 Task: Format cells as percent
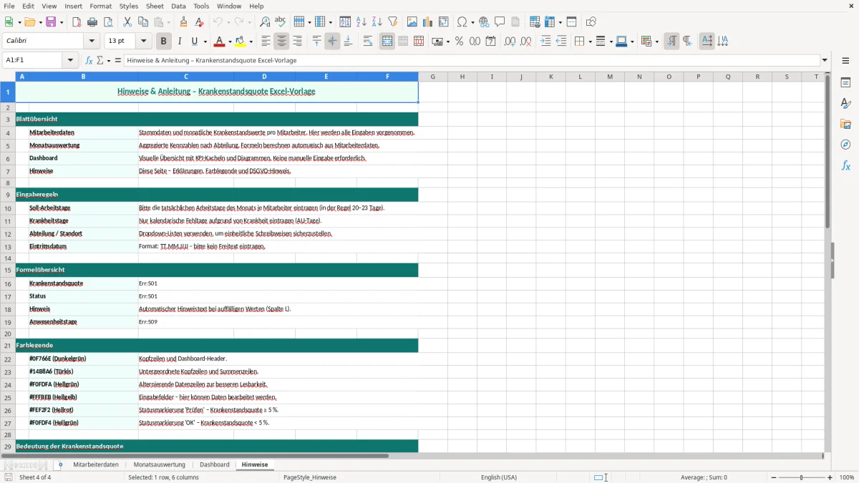pos(459,42)
